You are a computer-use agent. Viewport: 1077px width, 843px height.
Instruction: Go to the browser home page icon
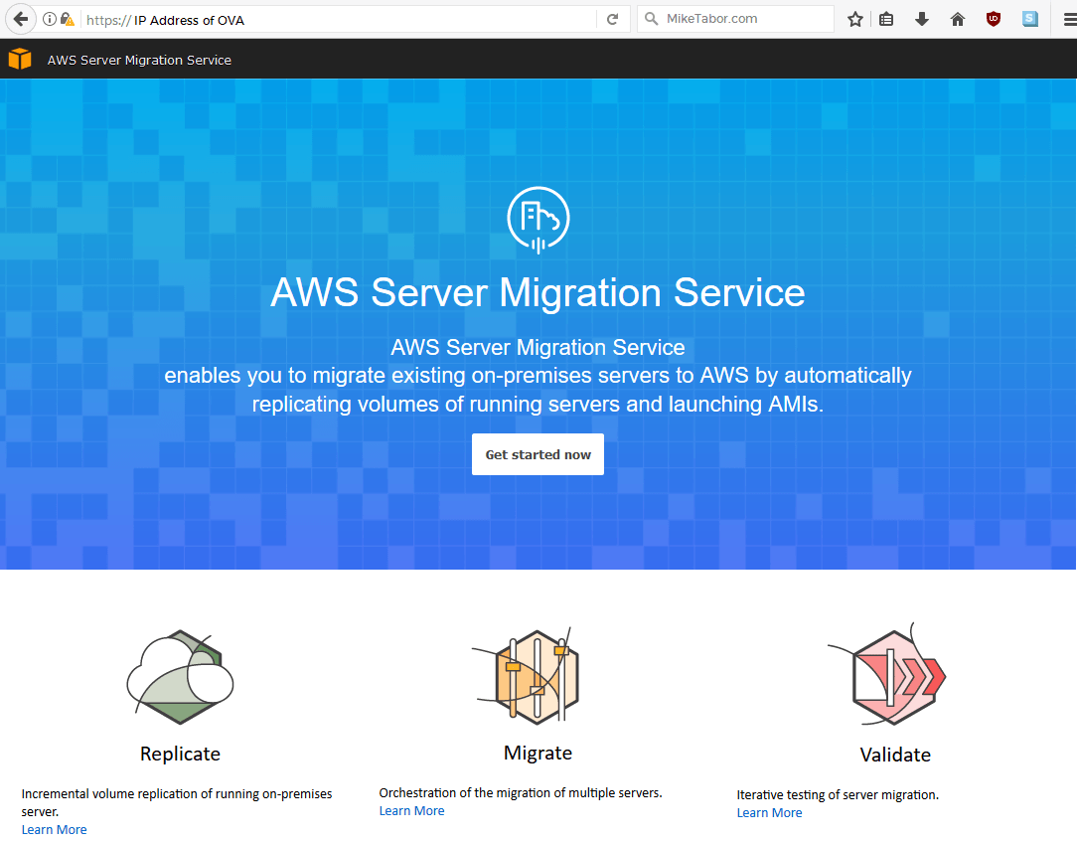click(958, 19)
